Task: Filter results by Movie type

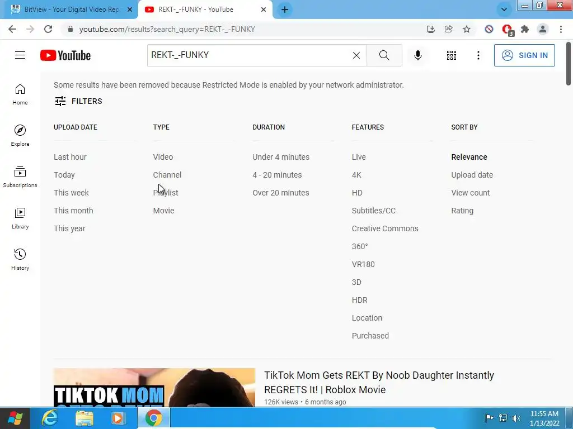Action: (163, 211)
